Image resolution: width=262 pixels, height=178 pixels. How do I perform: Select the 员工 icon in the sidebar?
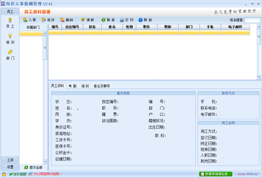point(10,20)
